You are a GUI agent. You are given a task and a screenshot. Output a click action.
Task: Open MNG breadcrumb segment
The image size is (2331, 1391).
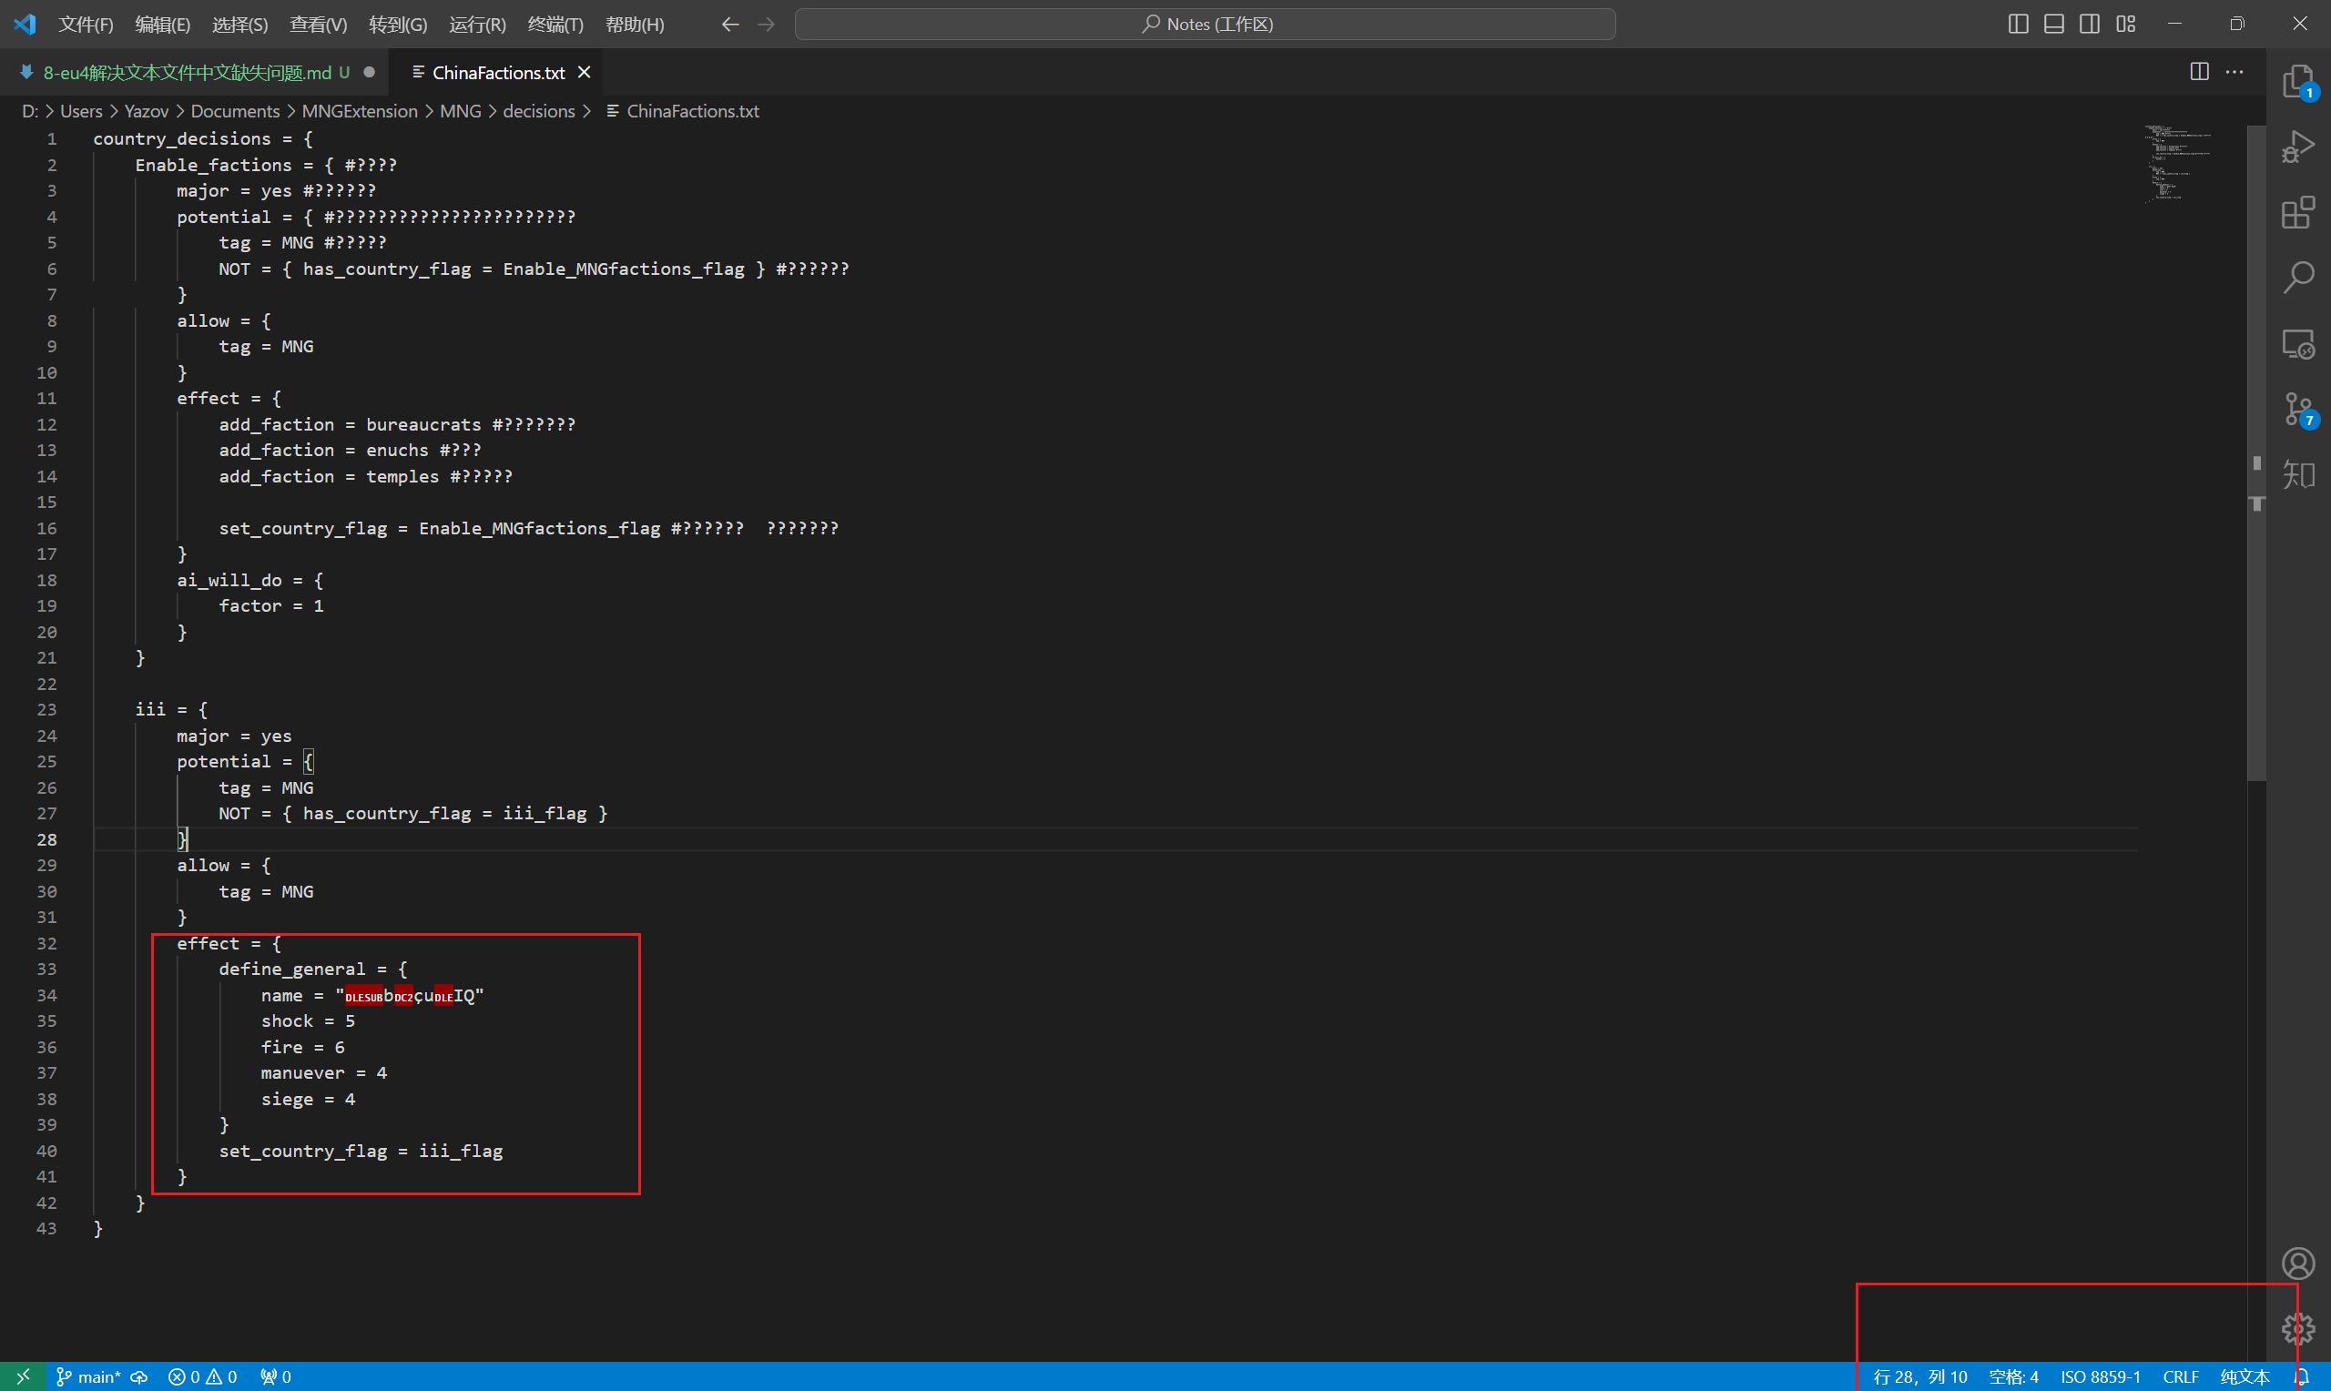point(460,110)
